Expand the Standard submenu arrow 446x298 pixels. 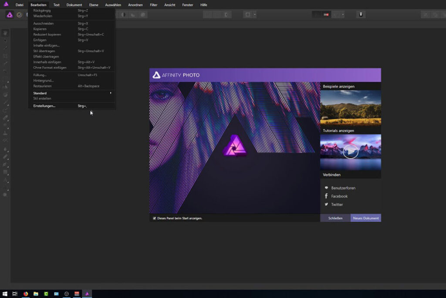point(111,93)
